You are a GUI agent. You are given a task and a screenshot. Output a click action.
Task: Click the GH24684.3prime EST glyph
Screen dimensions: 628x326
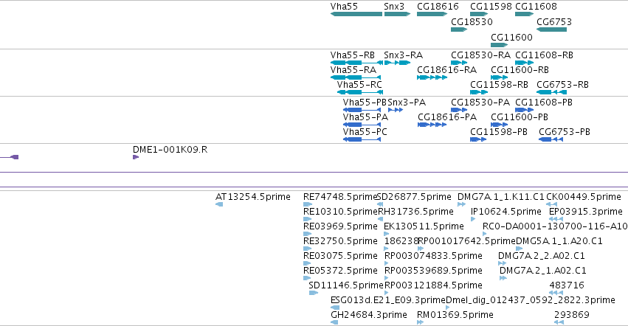[x=334, y=322]
